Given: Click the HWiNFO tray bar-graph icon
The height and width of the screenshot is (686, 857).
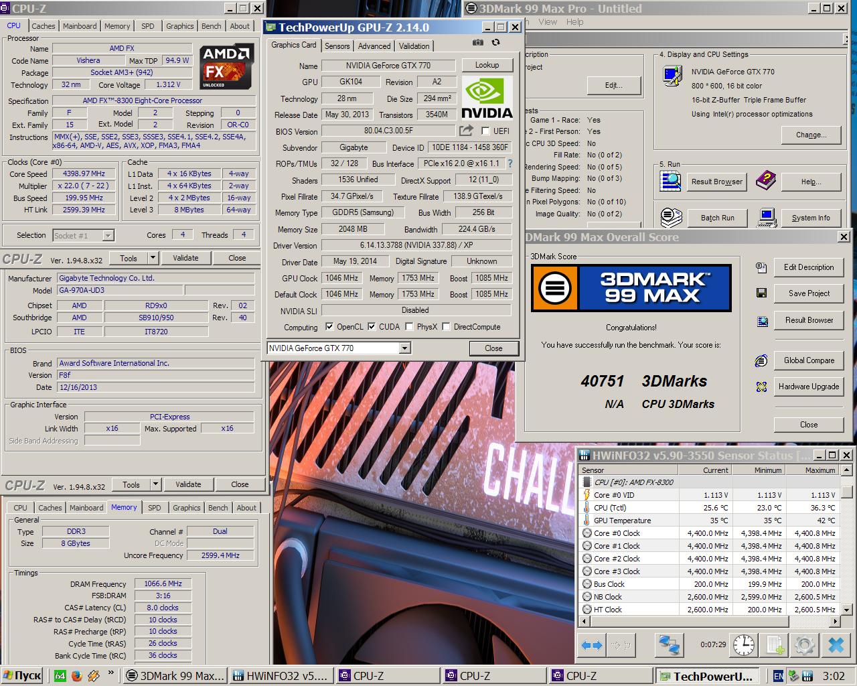Looking at the screenshot, I should [807, 676].
